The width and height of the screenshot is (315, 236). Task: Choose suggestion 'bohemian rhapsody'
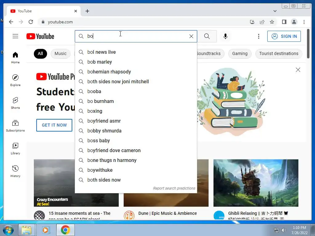pos(136,72)
